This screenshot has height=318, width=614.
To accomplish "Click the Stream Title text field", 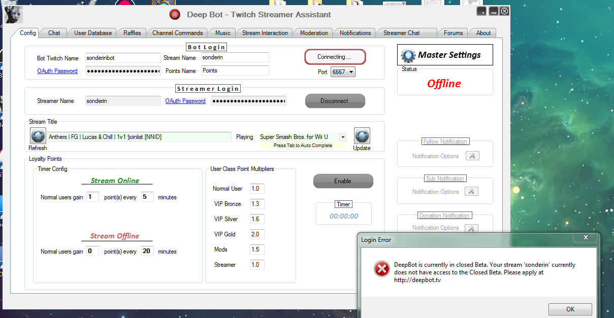I will pyautogui.click(x=139, y=137).
